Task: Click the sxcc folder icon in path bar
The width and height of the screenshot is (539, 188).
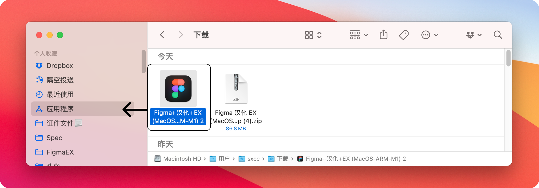Action: coord(242,159)
